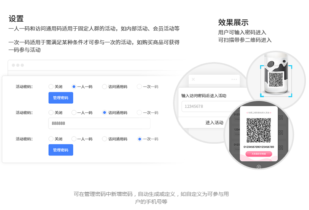Select 一人一码 radio in first 活动密码 row
Viewport: 309px width, 210px height.
(x=74, y=87)
